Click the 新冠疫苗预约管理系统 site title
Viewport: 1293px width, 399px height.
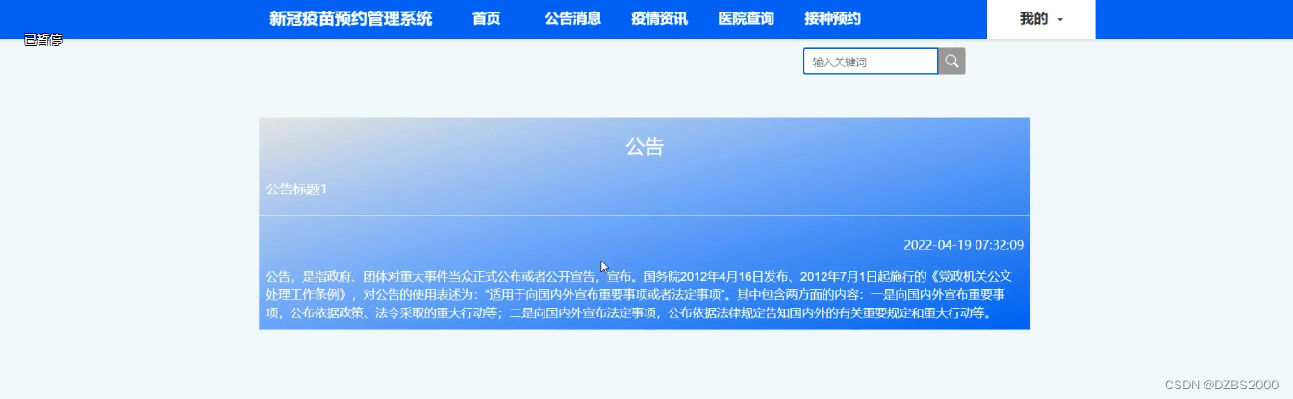click(351, 19)
